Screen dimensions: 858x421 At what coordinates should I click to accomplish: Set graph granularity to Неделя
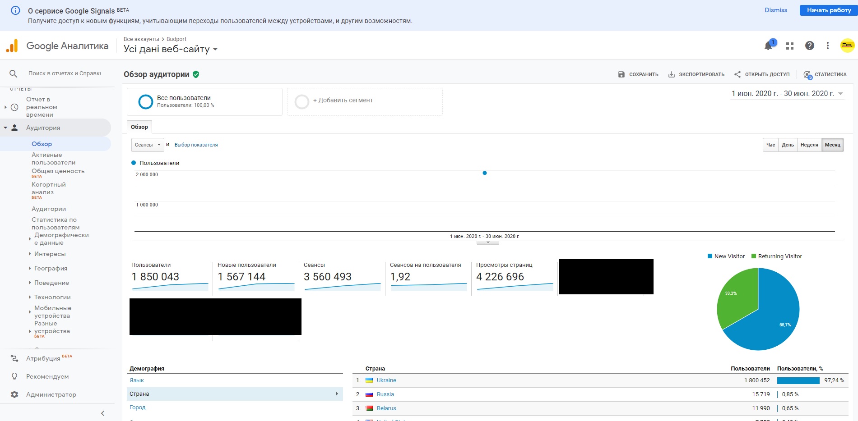click(809, 145)
